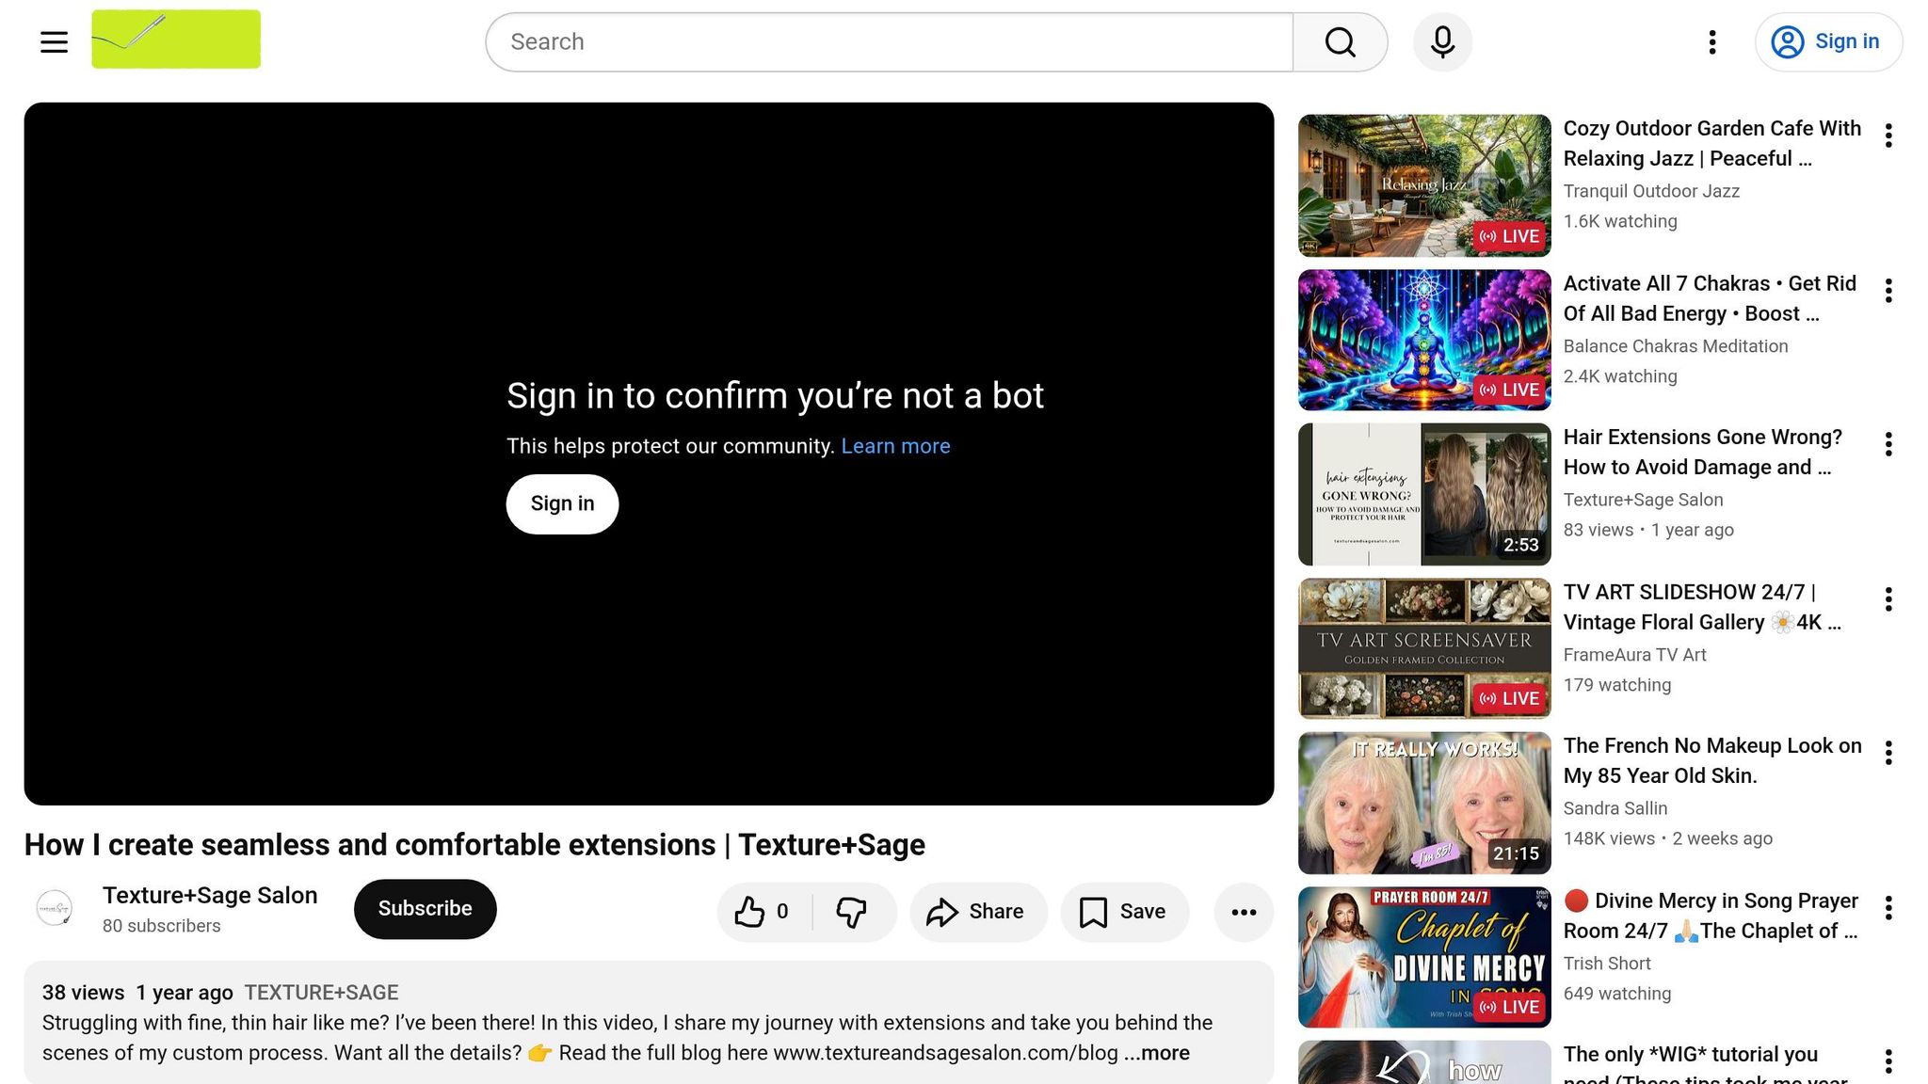Screen dimensions: 1928x1084
Task: Click the magnifying glass search button
Action: pyautogui.click(x=1341, y=42)
